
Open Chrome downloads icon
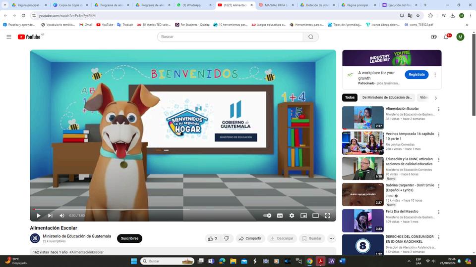tap(453, 15)
